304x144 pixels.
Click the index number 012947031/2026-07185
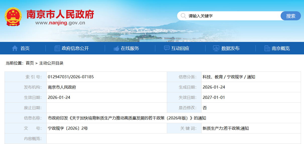coord(71,77)
